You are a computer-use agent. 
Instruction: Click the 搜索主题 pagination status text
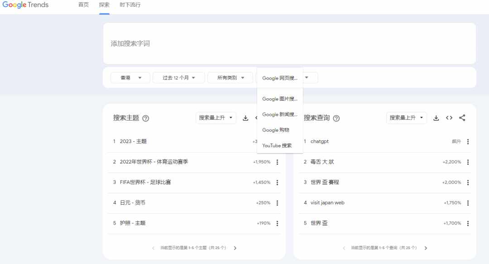[193, 248]
